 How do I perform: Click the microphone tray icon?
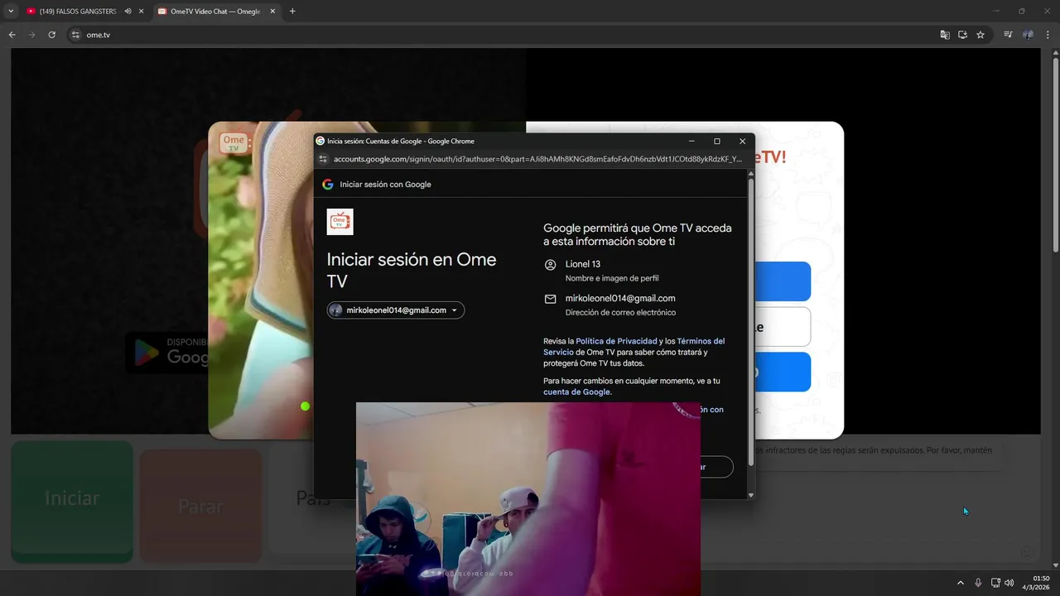[x=978, y=583]
